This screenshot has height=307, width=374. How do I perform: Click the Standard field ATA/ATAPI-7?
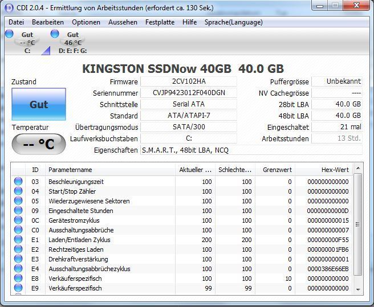(x=189, y=116)
